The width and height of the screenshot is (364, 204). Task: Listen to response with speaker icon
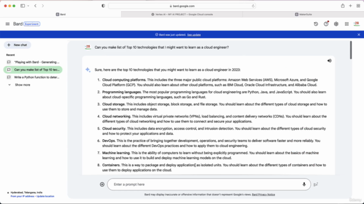329,61
